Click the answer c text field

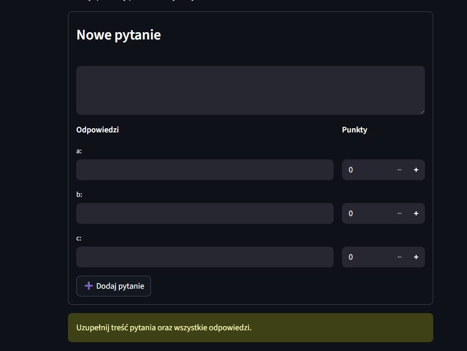pos(204,257)
